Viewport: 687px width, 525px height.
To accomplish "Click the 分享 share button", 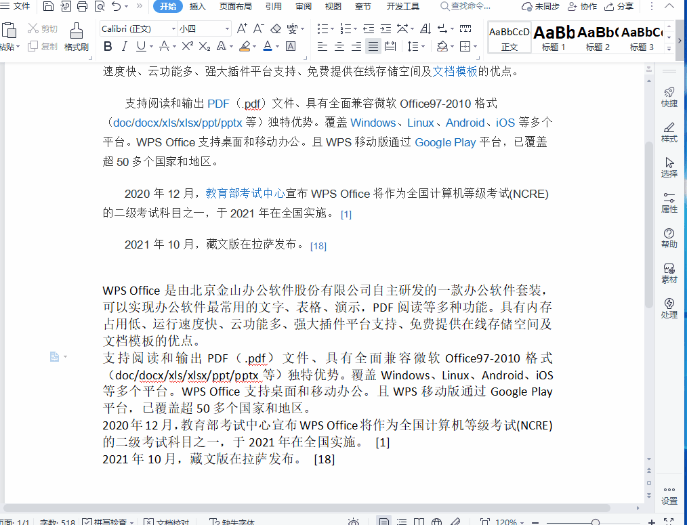I will (x=619, y=7).
